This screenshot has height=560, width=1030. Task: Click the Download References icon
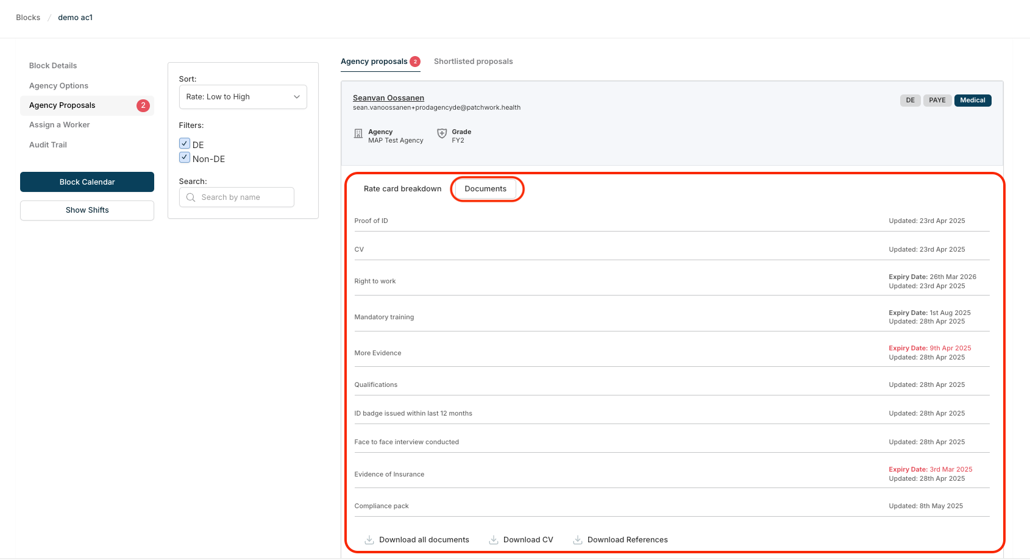(x=578, y=540)
